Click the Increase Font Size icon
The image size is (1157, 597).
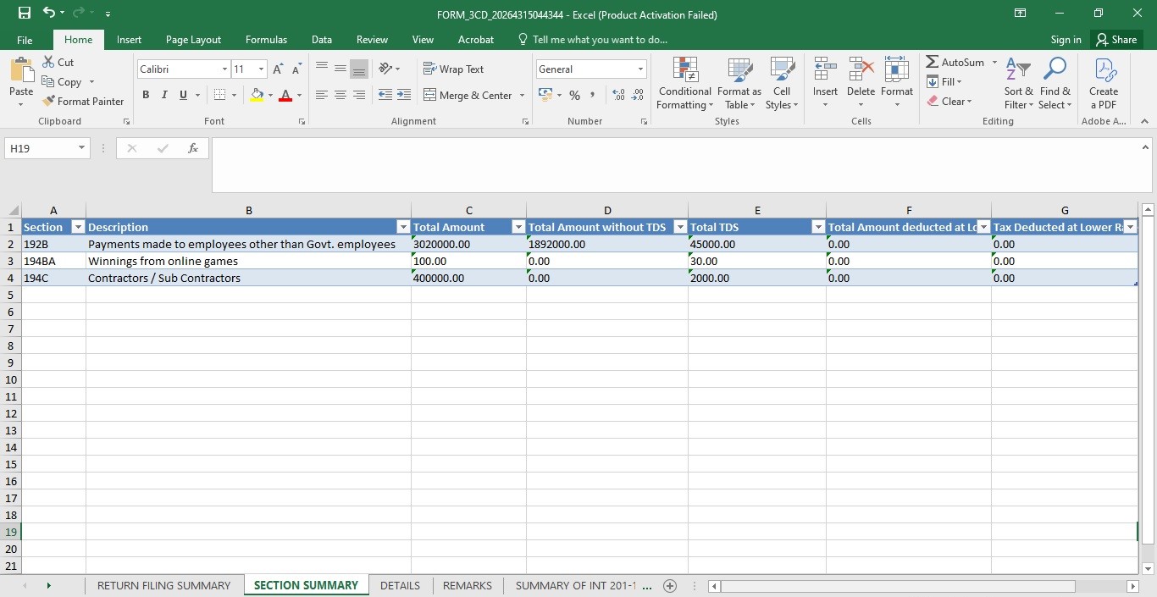tap(278, 69)
